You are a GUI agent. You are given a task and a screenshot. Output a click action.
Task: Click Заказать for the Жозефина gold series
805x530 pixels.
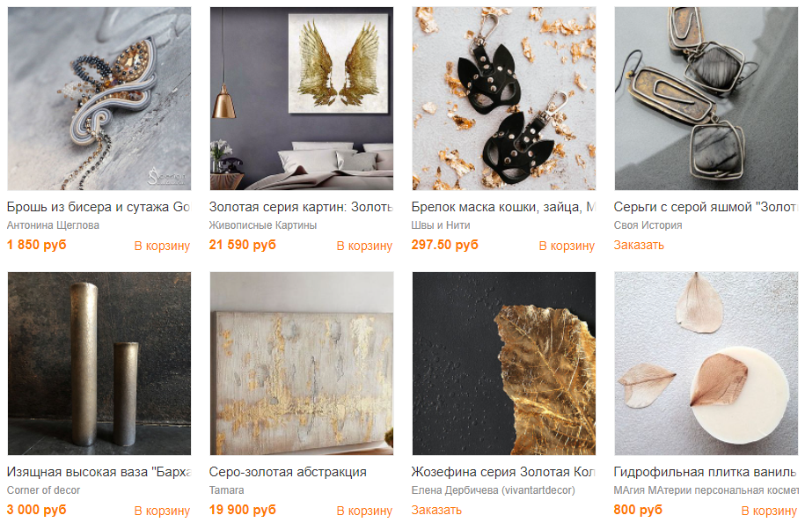436,511
